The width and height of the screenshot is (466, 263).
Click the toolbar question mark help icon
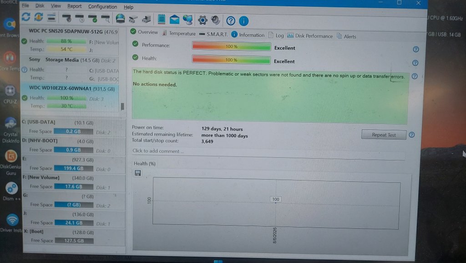click(x=231, y=21)
